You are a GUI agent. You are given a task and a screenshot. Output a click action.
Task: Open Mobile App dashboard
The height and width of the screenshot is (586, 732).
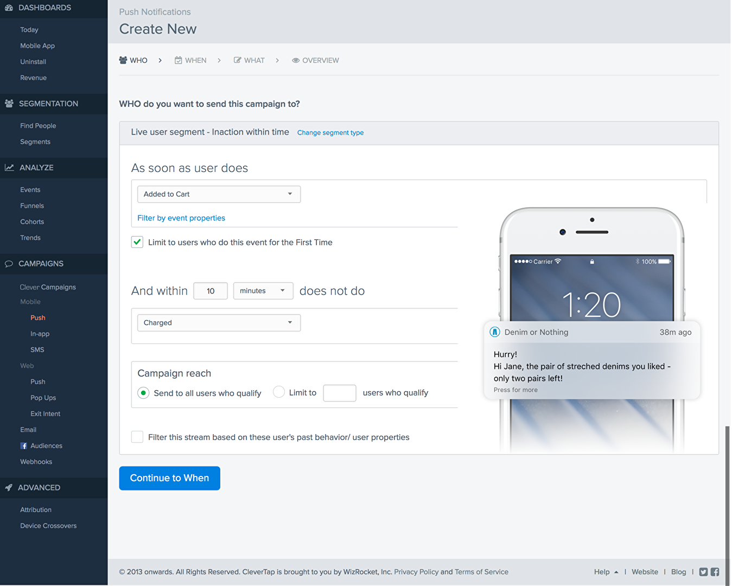37,46
